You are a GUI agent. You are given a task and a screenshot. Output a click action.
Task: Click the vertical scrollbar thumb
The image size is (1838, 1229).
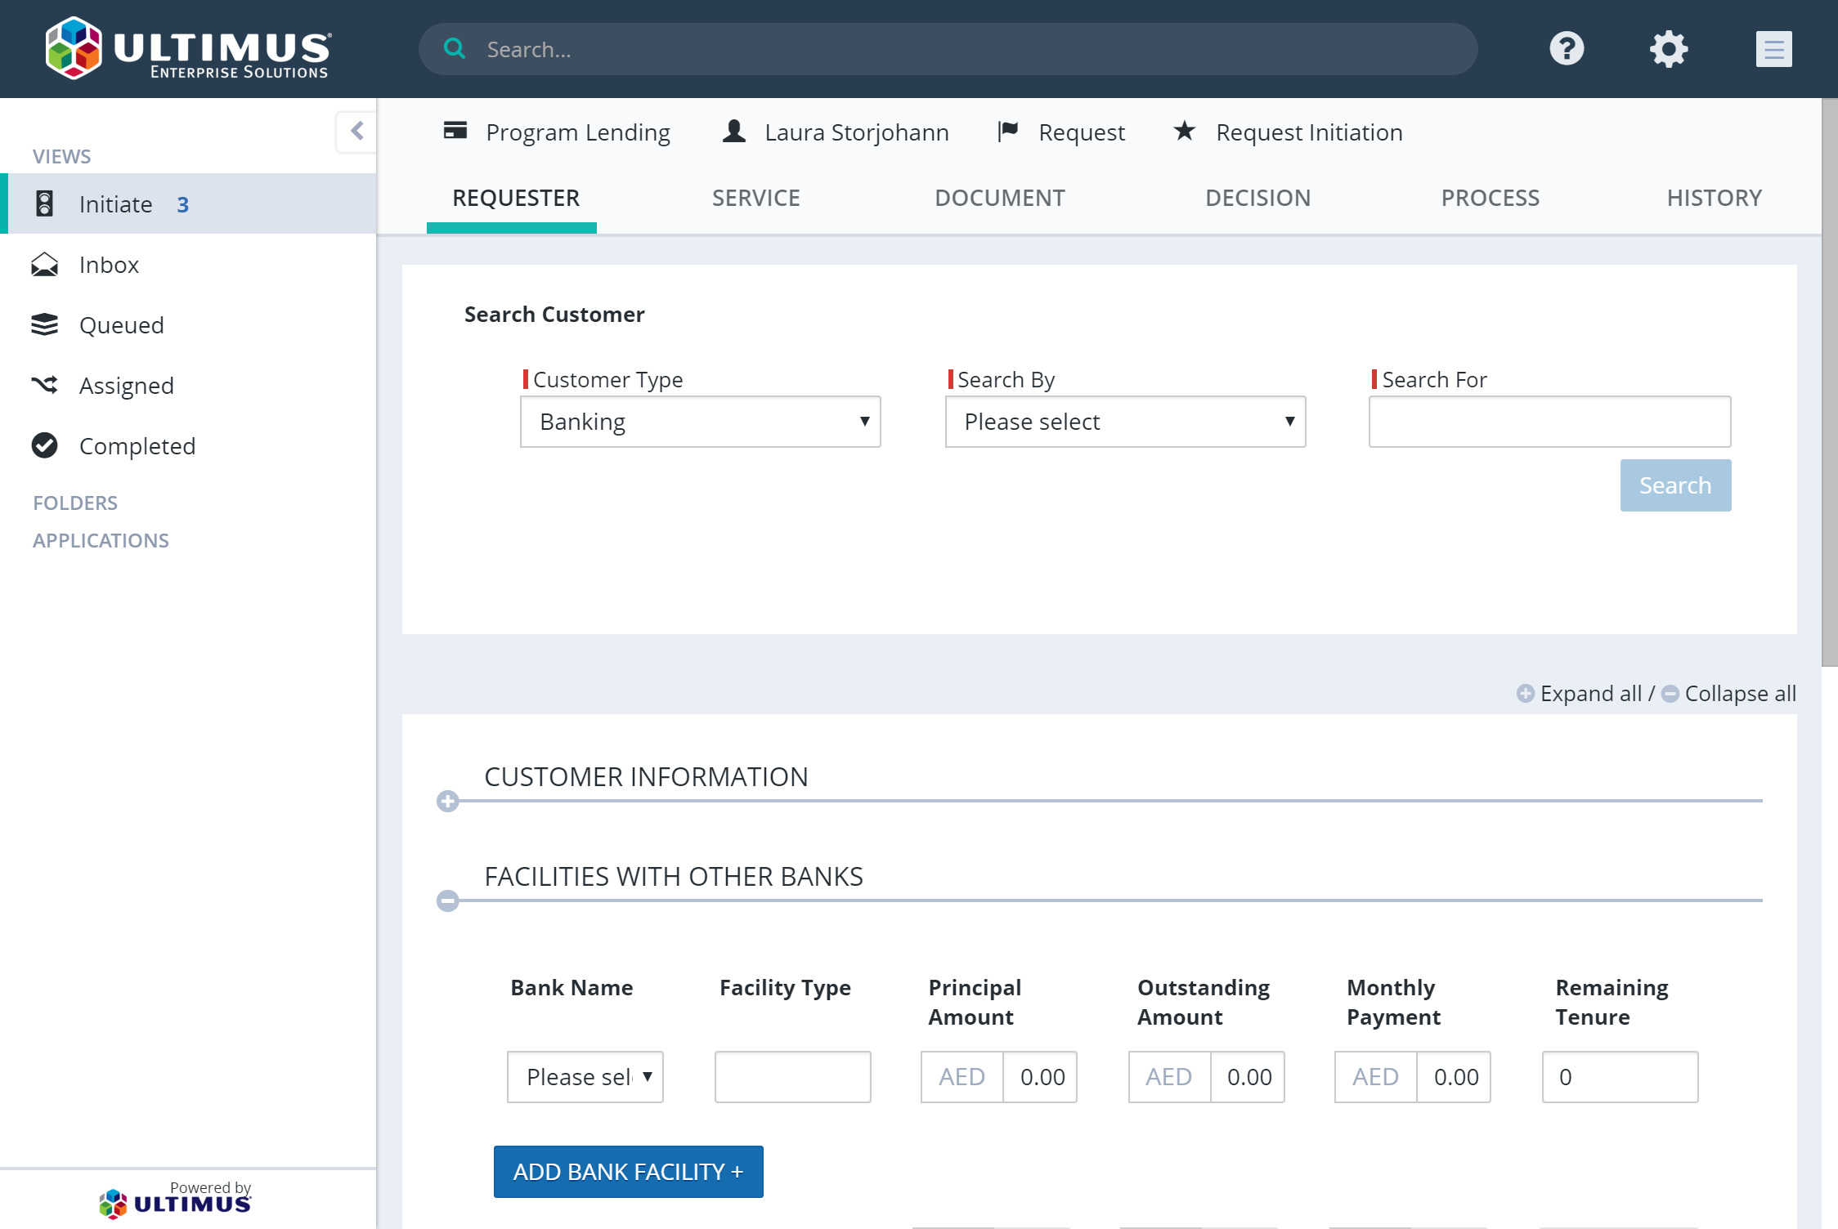1830,382
